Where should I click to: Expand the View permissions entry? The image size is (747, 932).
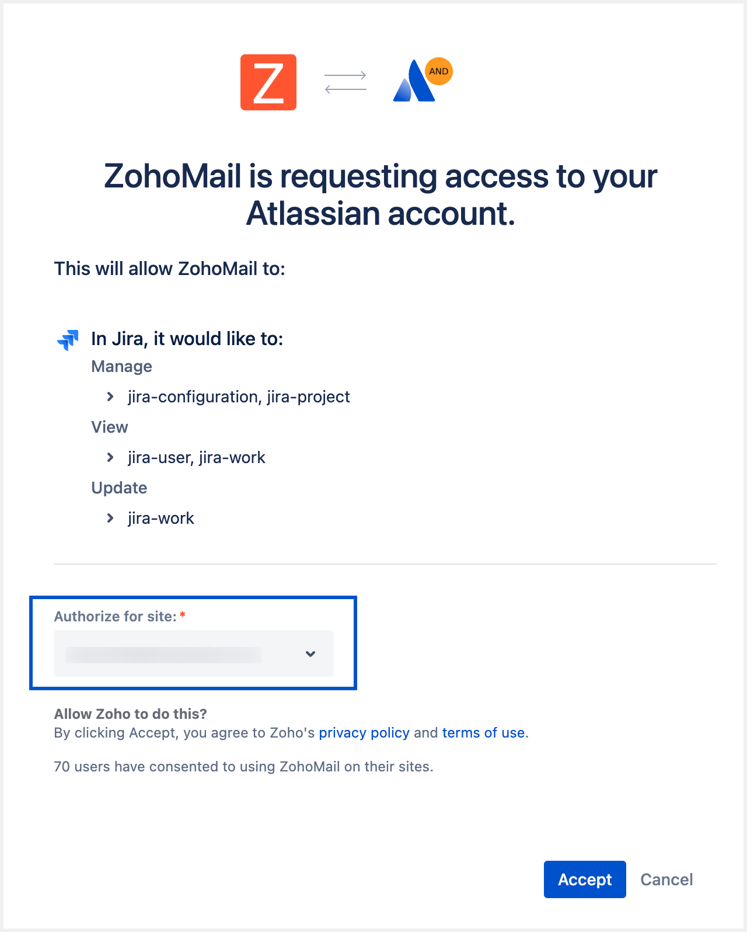(x=109, y=427)
